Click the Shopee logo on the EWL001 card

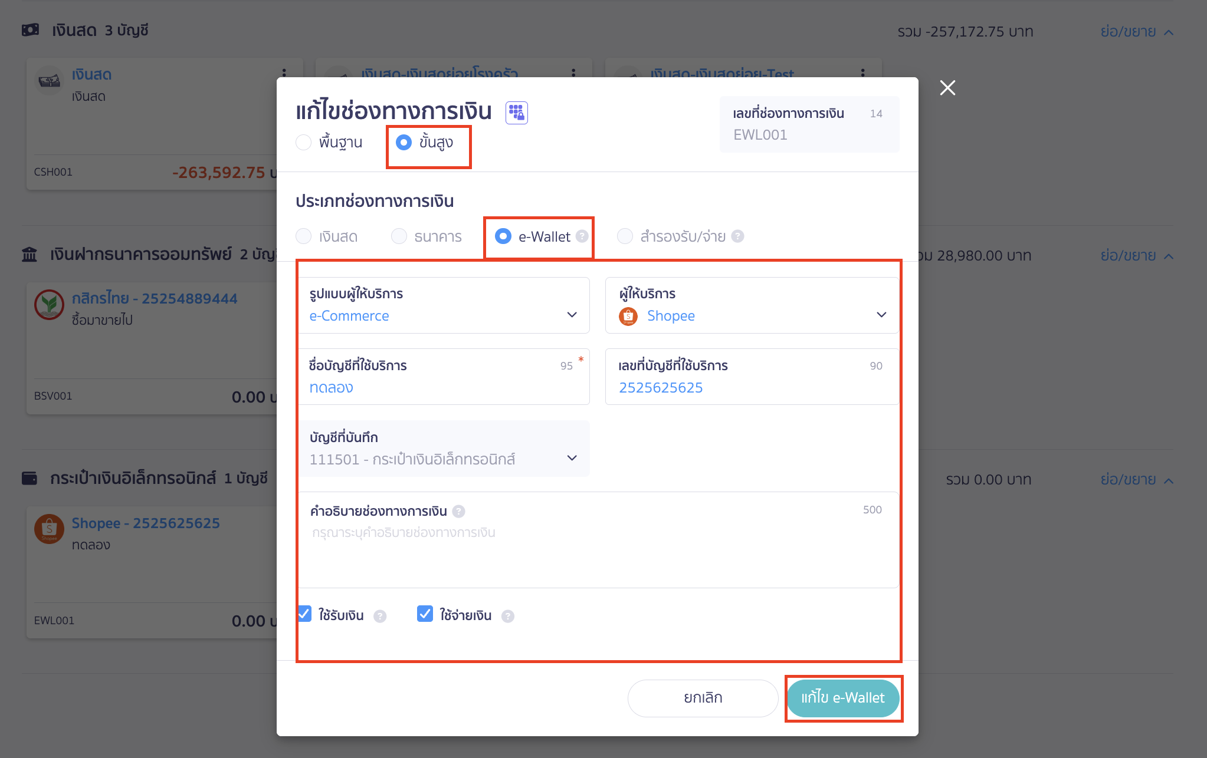coord(50,529)
